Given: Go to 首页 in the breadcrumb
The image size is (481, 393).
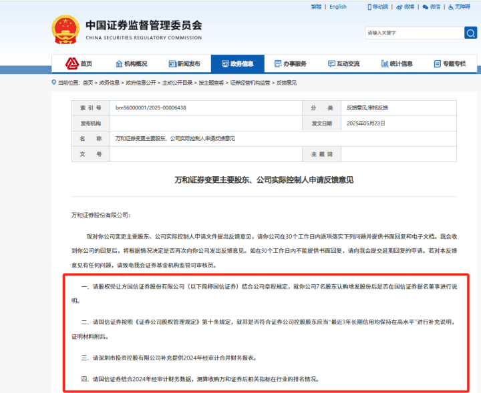Looking at the screenshot, I should tap(88, 83).
